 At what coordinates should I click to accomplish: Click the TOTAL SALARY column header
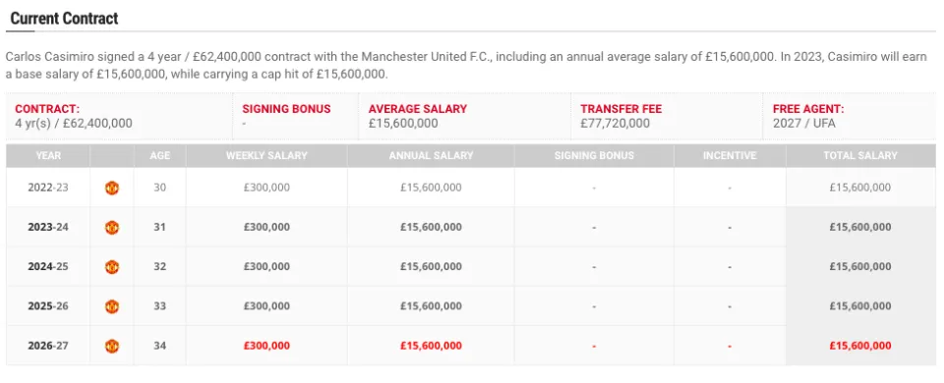(x=860, y=156)
